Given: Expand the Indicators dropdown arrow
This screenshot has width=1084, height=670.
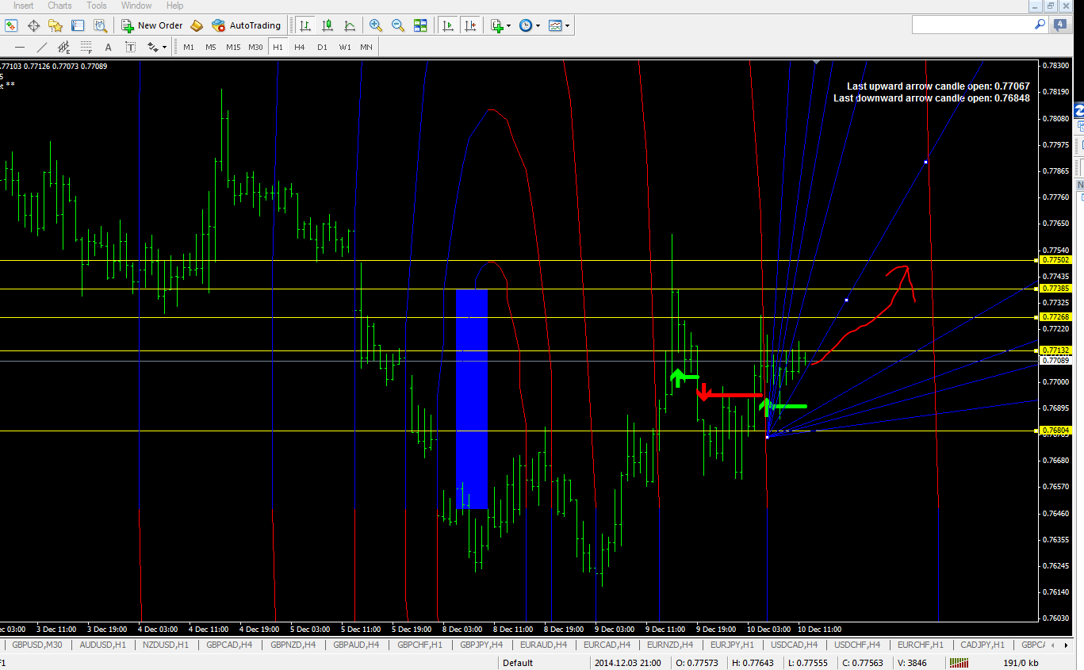Looking at the screenshot, I should coord(509,25).
